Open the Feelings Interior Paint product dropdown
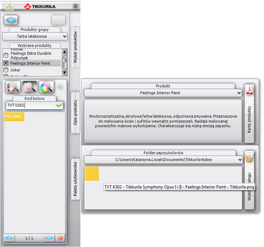 click(x=163, y=93)
